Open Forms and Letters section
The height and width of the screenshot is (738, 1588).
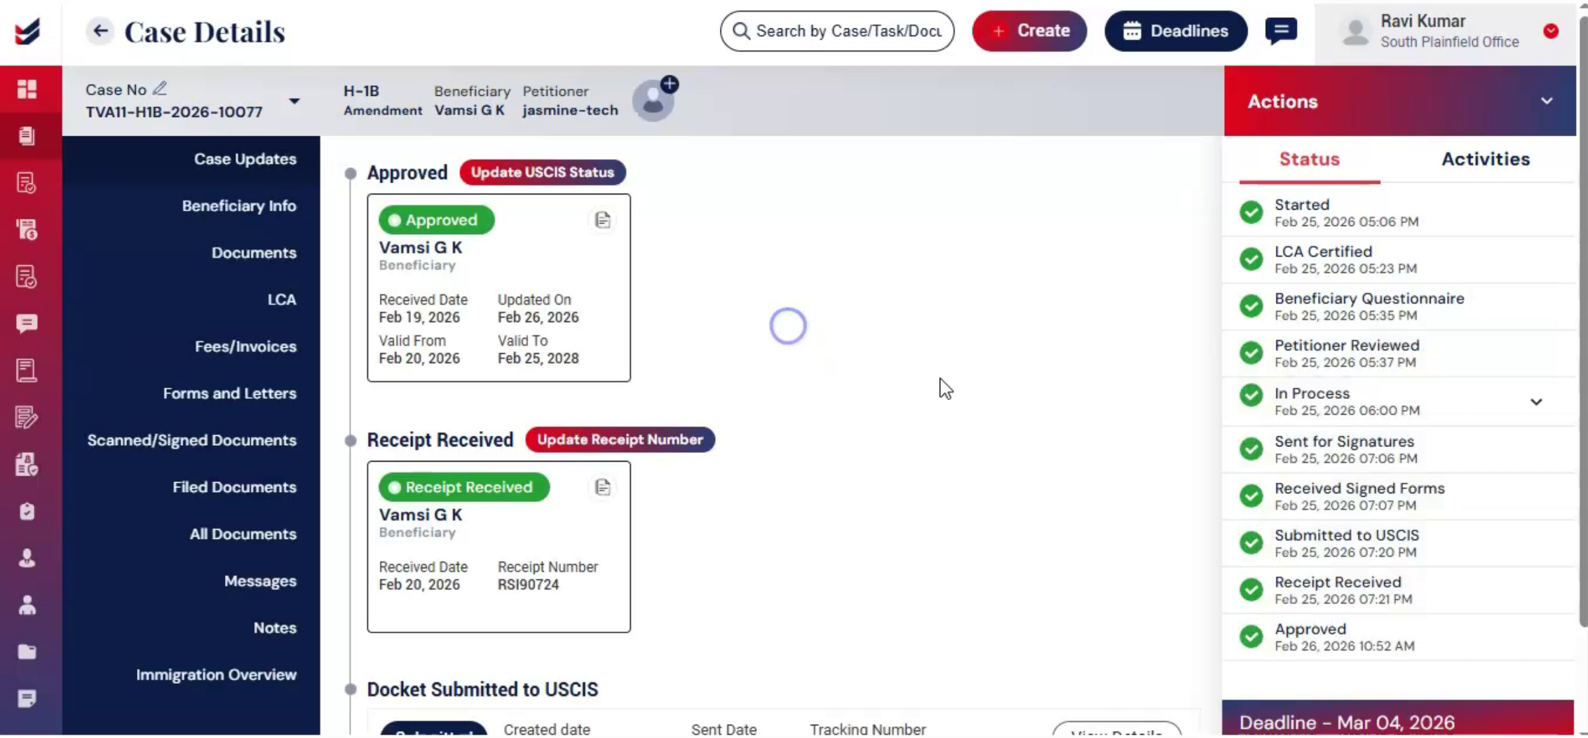[x=230, y=393]
